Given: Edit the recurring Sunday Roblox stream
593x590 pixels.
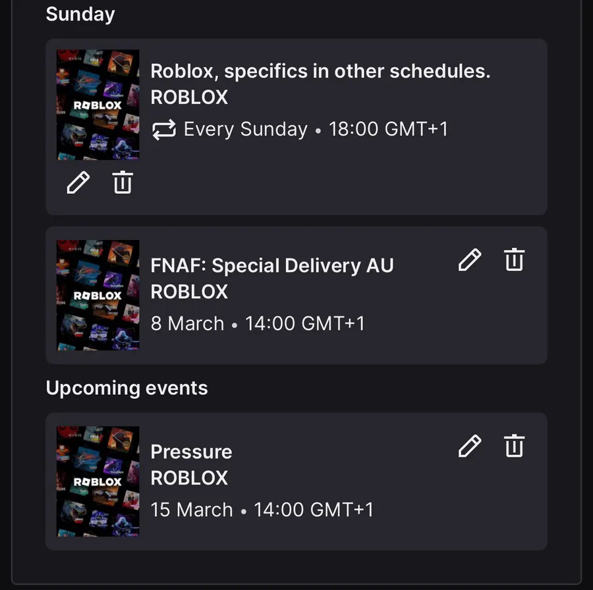Looking at the screenshot, I should coord(78,182).
